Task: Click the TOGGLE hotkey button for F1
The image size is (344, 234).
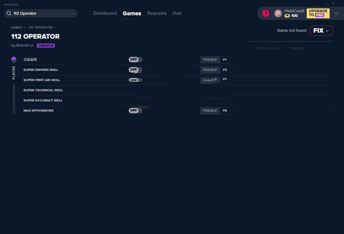Action: pyautogui.click(x=210, y=60)
